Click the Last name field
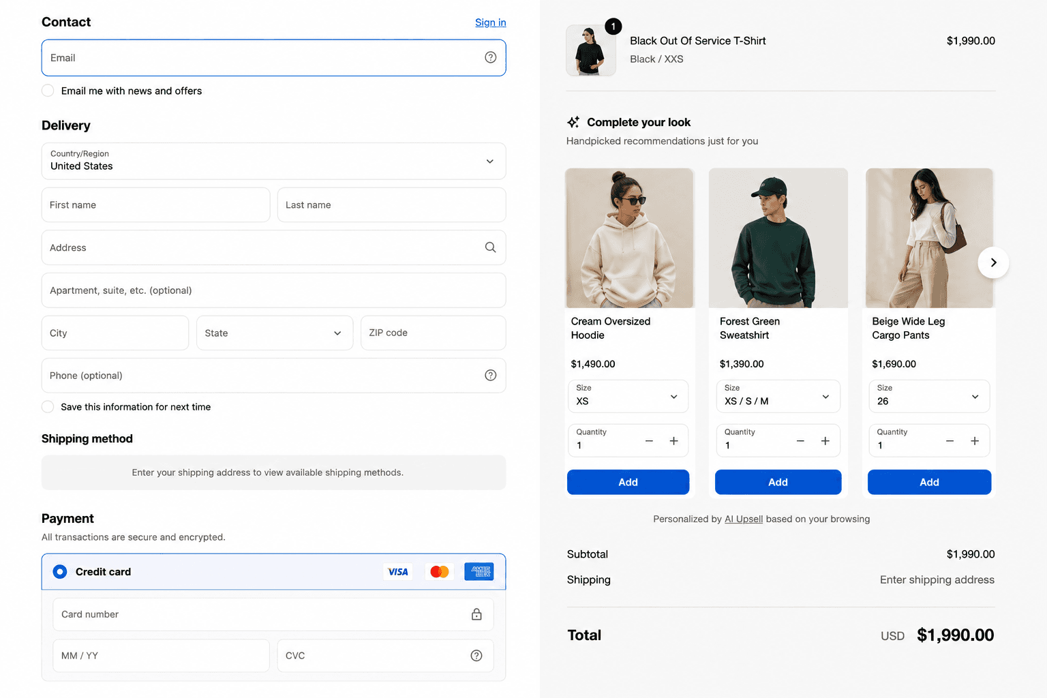Screen dimensions: 1047x698 391,205
